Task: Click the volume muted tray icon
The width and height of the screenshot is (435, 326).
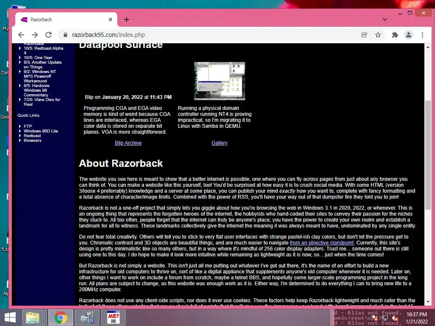Action: point(395,318)
